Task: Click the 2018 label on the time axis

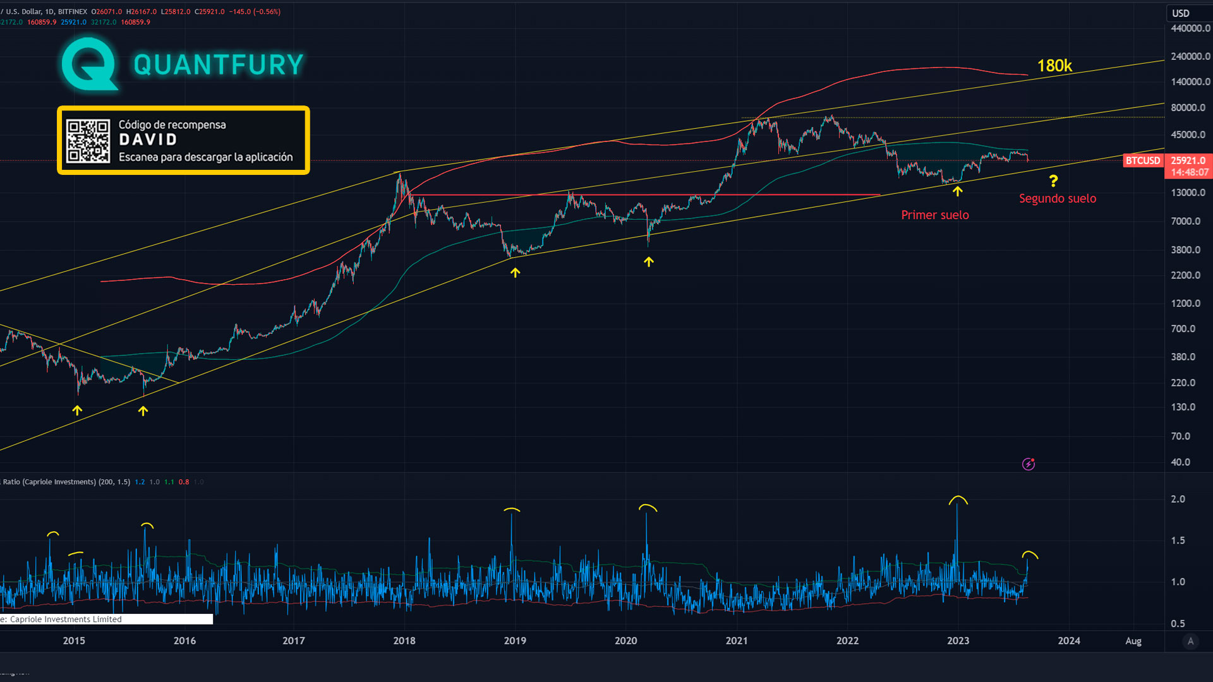Action: (x=404, y=640)
